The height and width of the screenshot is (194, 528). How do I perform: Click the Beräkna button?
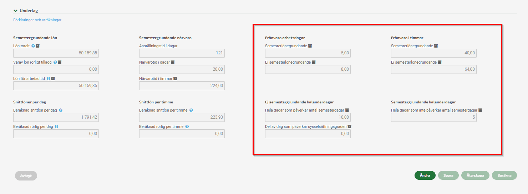[x=504, y=176]
